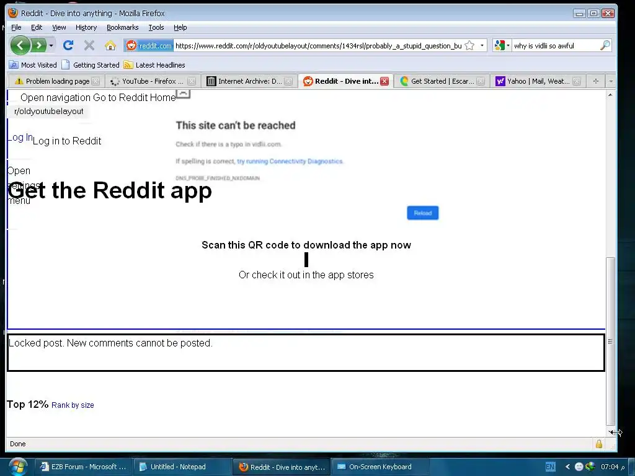Open the View menu
Screen dimensions: 635x476
(59, 27)
